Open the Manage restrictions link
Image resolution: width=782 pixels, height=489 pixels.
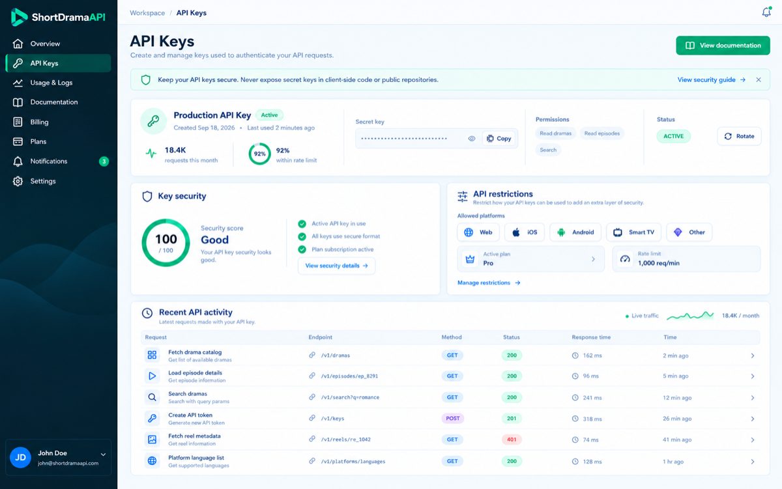tap(489, 283)
